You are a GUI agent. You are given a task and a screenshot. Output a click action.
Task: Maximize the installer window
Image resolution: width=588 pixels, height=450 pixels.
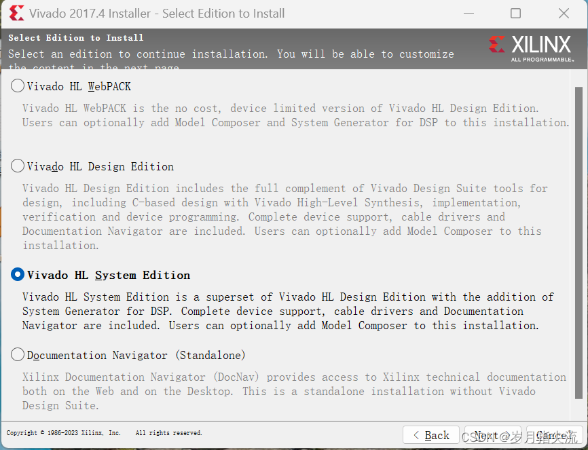coord(515,14)
